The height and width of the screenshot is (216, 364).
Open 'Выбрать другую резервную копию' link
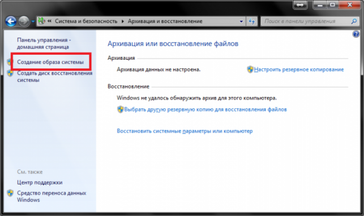[205, 109]
